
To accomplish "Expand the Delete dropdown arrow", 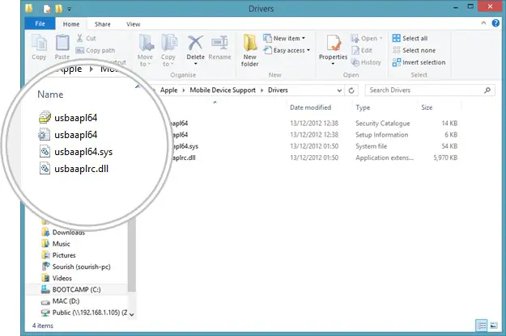I will tap(196, 64).
